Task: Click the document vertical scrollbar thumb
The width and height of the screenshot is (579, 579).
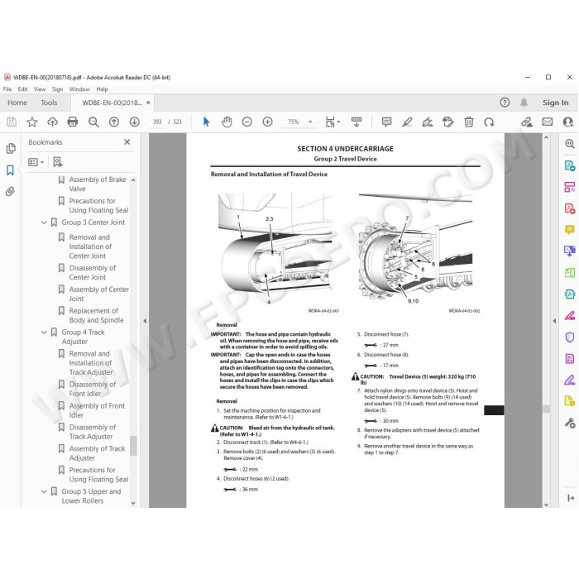Action: pyautogui.click(x=546, y=409)
